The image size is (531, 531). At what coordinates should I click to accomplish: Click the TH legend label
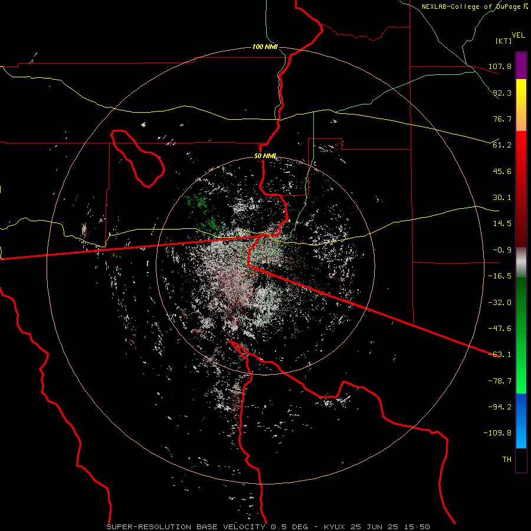(507, 460)
